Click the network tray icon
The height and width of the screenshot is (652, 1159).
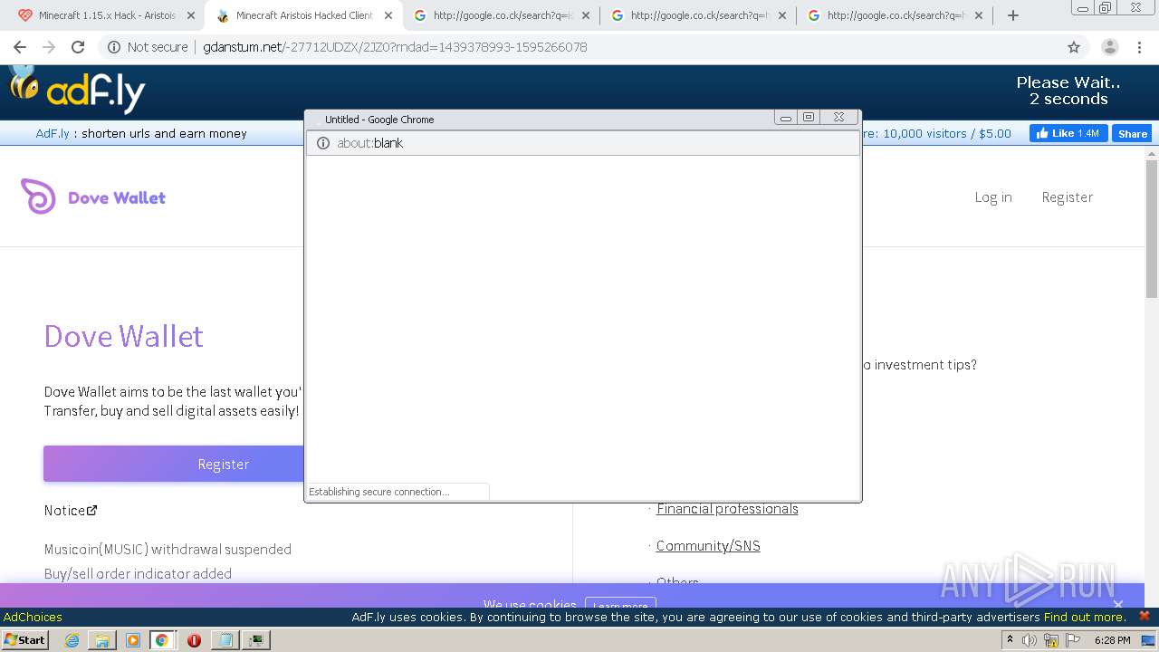click(x=1051, y=640)
